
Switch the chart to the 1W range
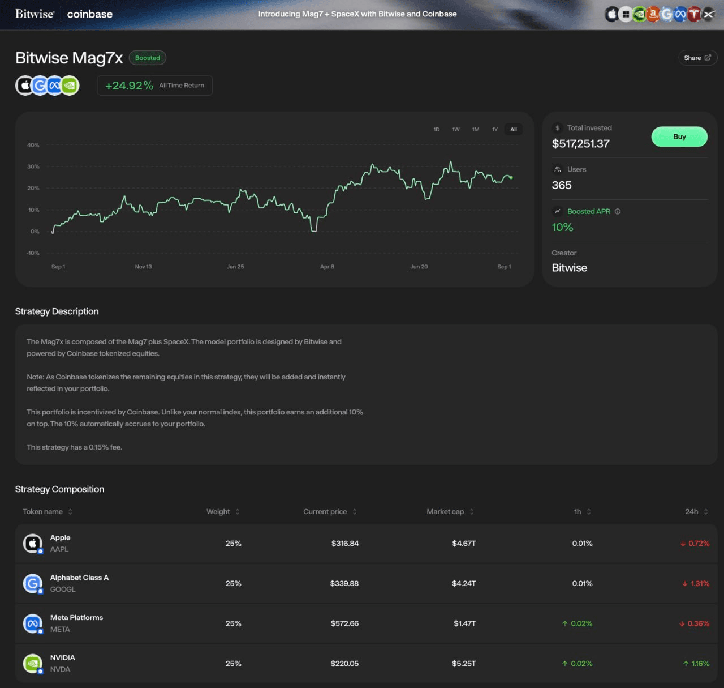click(x=456, y=130)
